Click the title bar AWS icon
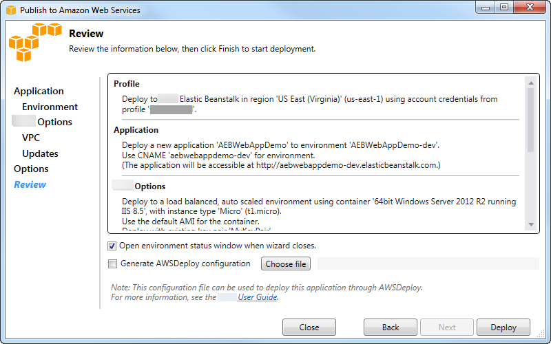Screen dimensions: 551x344 point(11,10)
